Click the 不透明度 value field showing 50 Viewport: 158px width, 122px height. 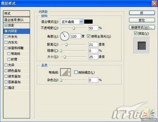(x=93, y=28)
